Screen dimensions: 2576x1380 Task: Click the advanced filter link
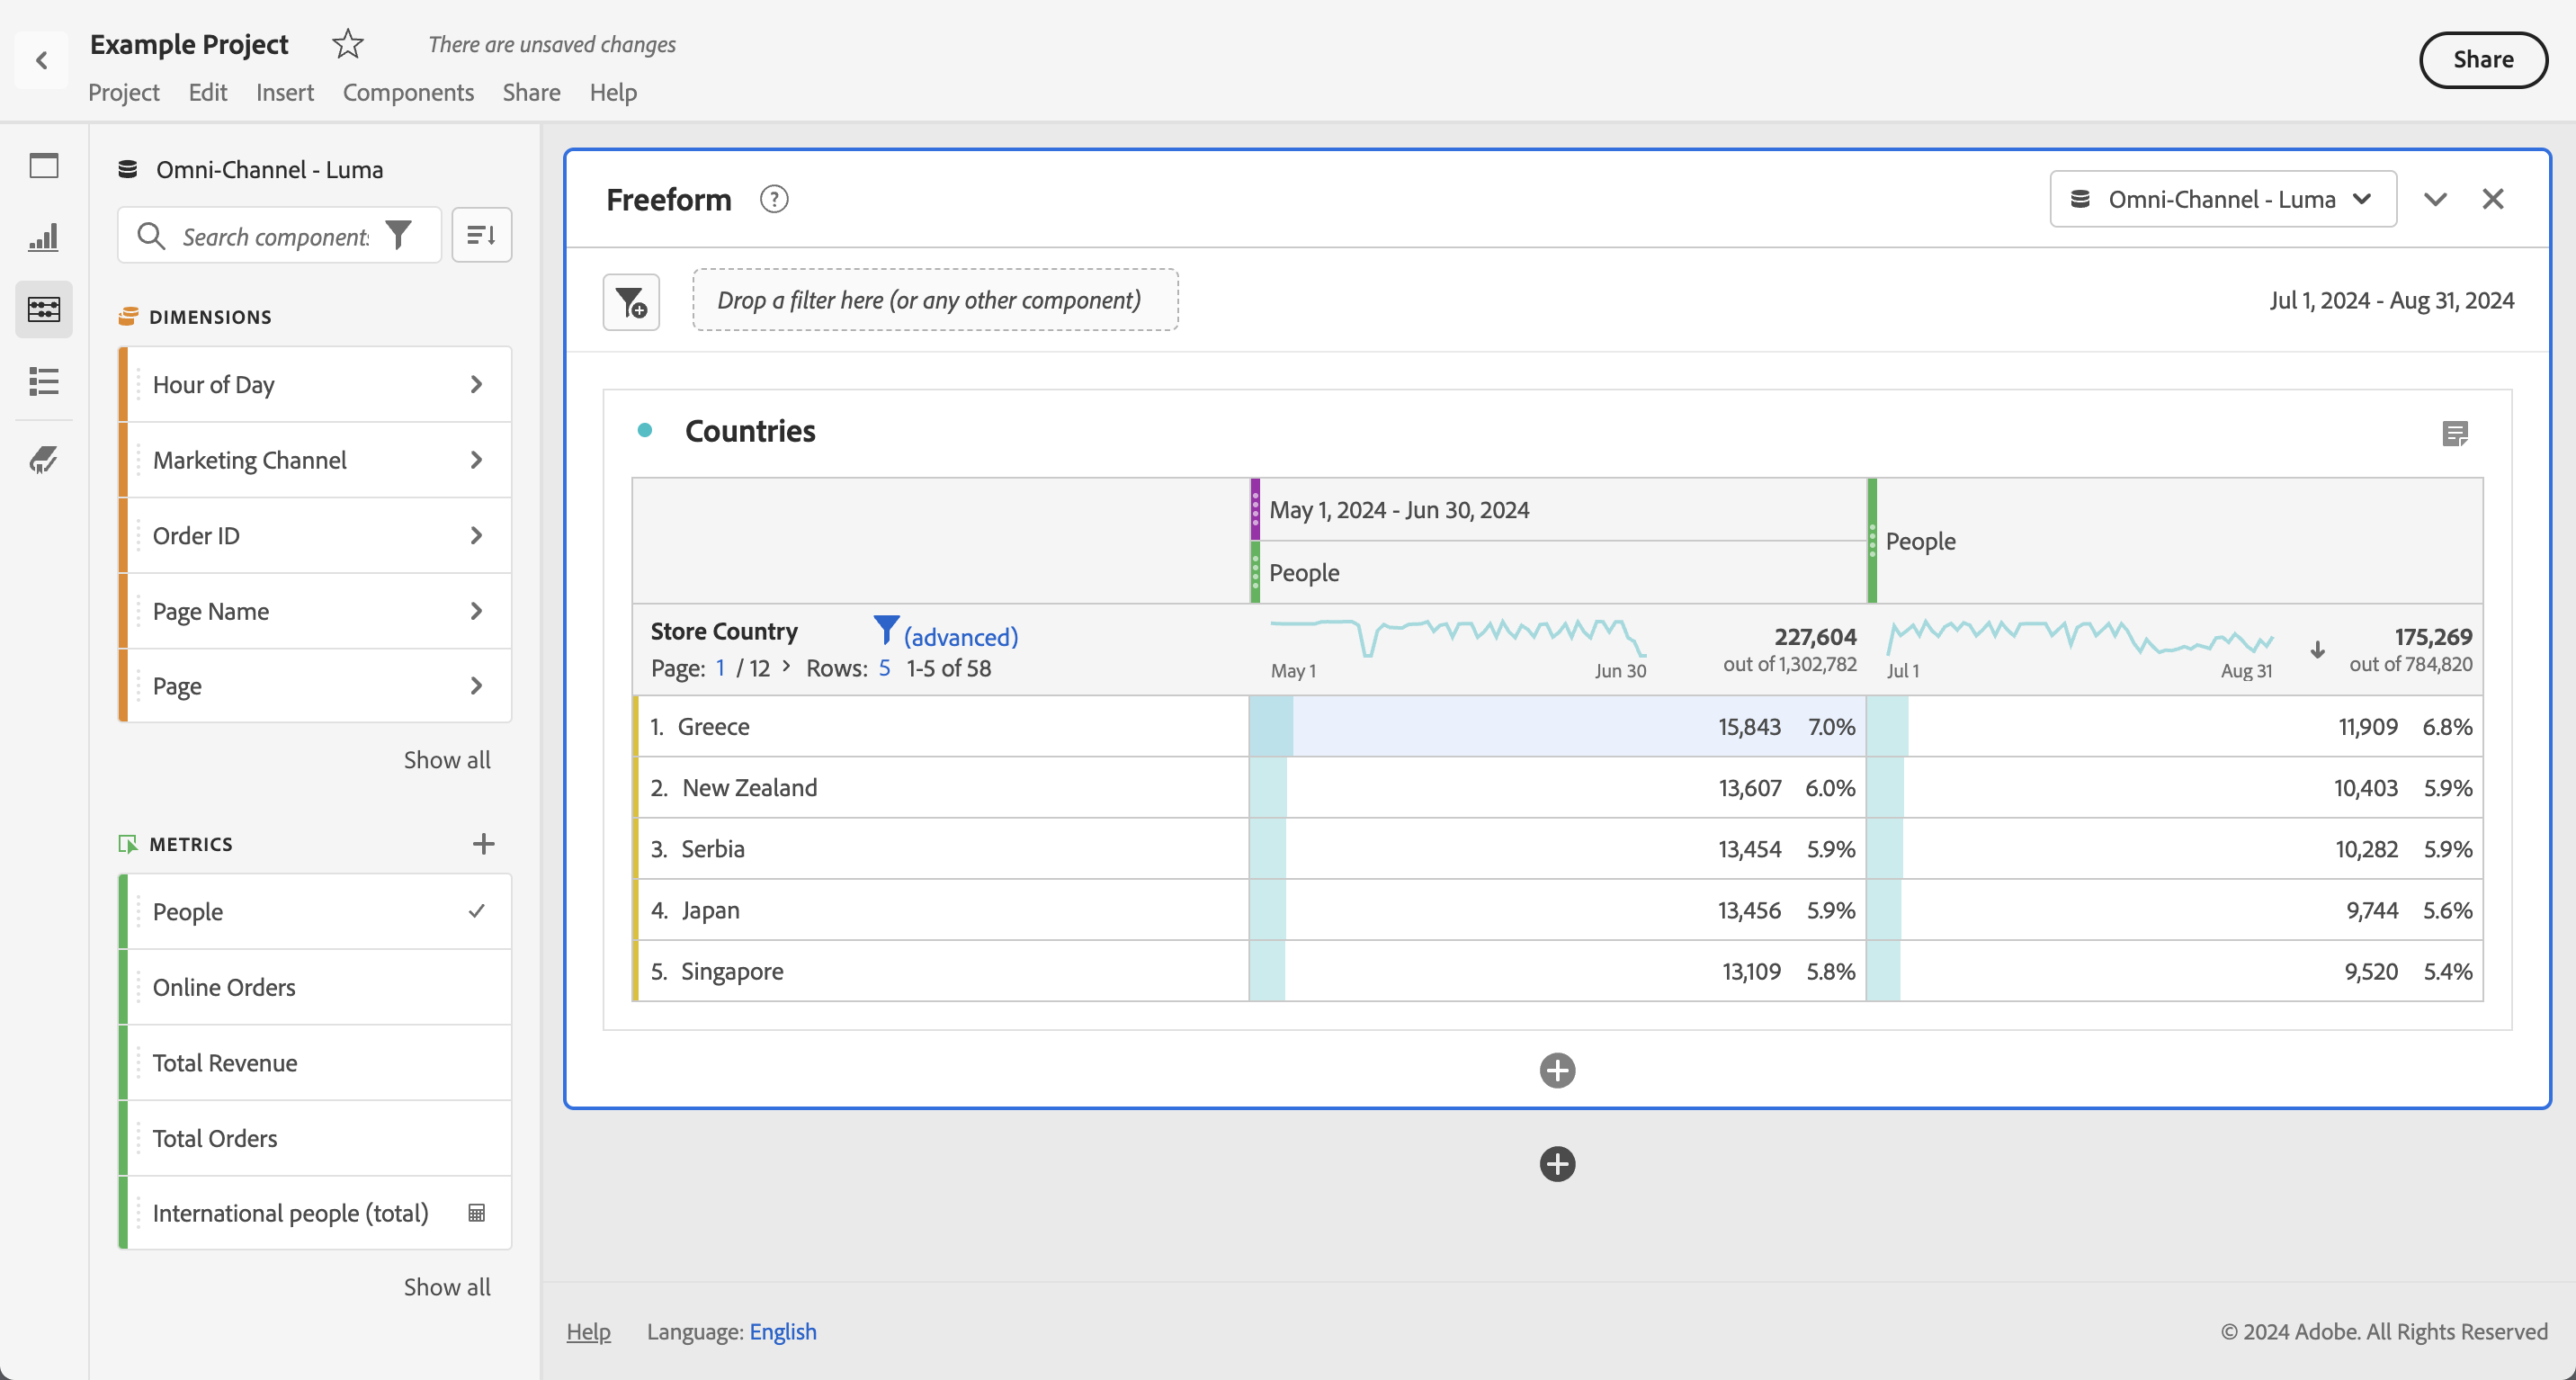click(x=960, y=636)
